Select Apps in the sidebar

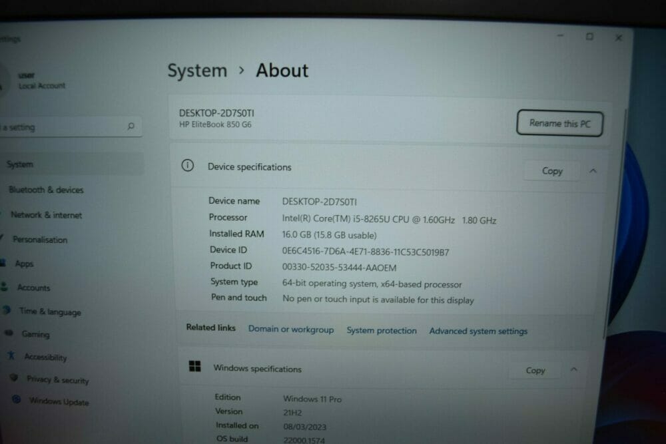(24, 264)
